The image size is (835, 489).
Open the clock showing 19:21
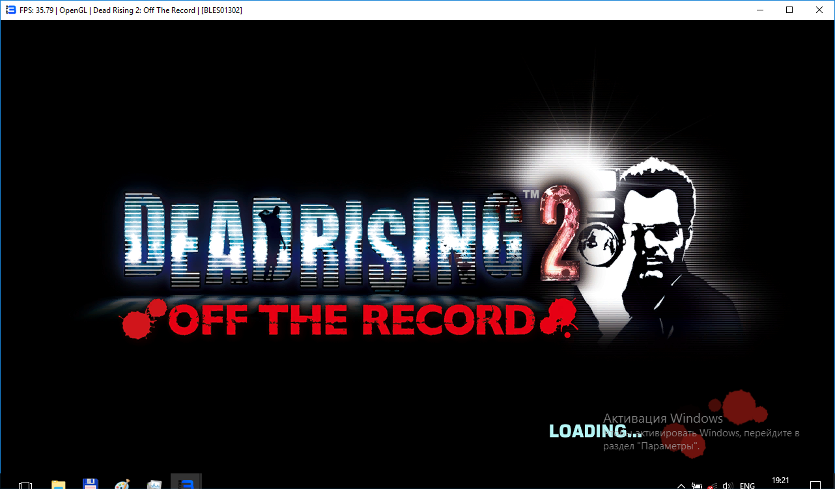(x=780, y=482)
